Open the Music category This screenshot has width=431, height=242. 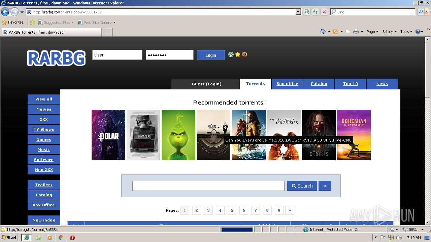click(x=44, y=150)
